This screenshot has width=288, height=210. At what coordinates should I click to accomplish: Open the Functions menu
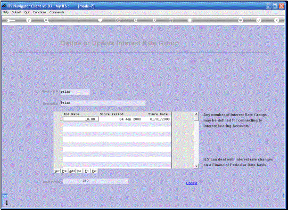point(39,12)
